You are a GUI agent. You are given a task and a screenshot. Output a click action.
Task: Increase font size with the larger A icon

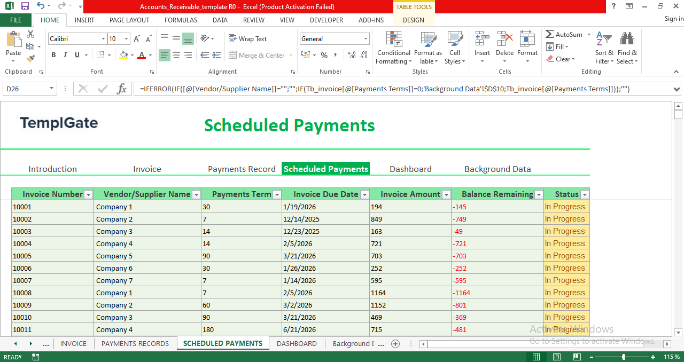137,39
